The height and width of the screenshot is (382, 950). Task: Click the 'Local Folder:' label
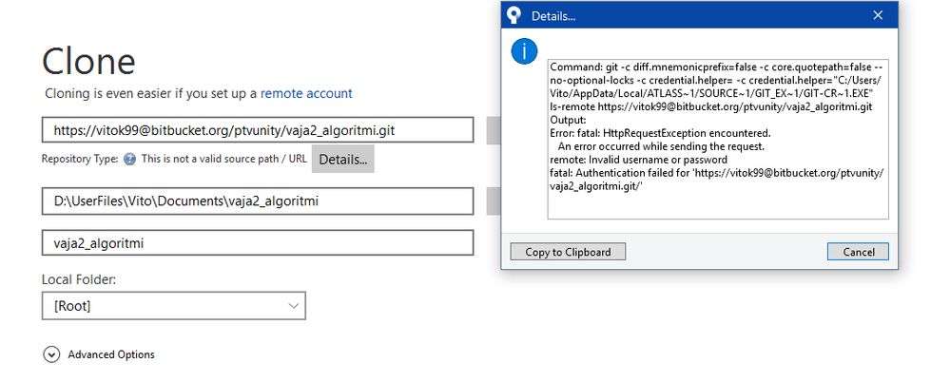pos(79,279)
